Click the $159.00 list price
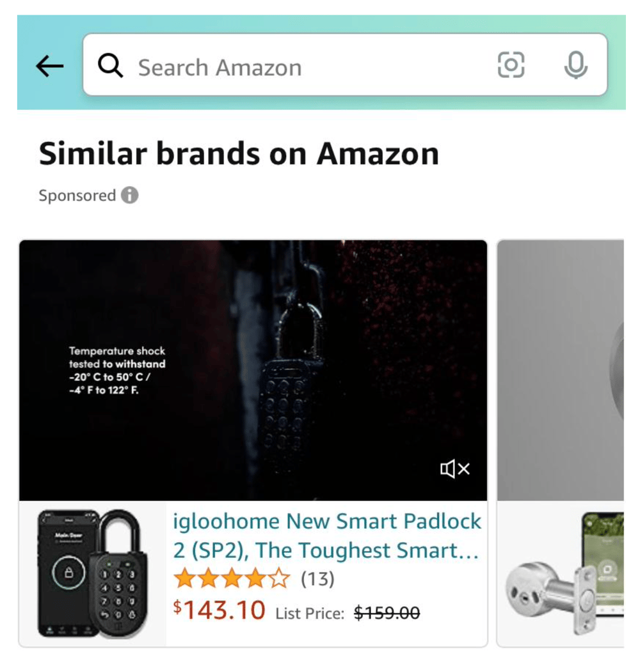 tap(387, 613)
